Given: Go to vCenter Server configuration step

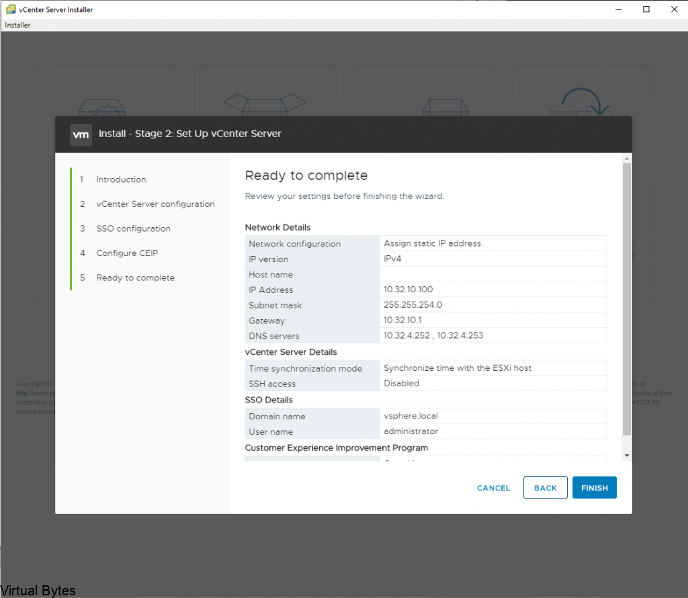Looking at the screenshot, I should coord(155,204).
